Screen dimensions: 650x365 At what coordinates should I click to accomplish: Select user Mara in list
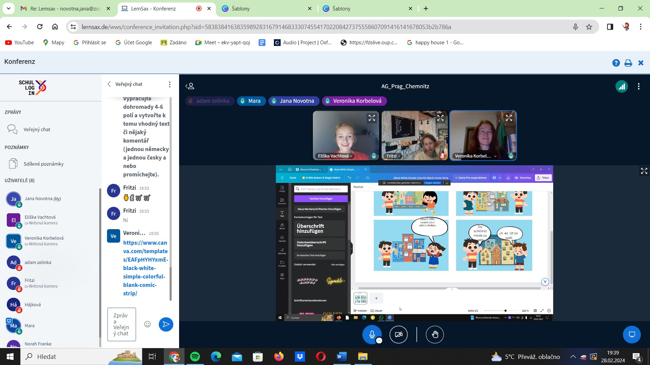tap(51, 325)
